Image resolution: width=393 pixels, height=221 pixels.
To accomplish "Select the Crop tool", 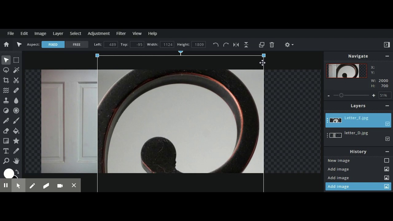I will 6,80.
